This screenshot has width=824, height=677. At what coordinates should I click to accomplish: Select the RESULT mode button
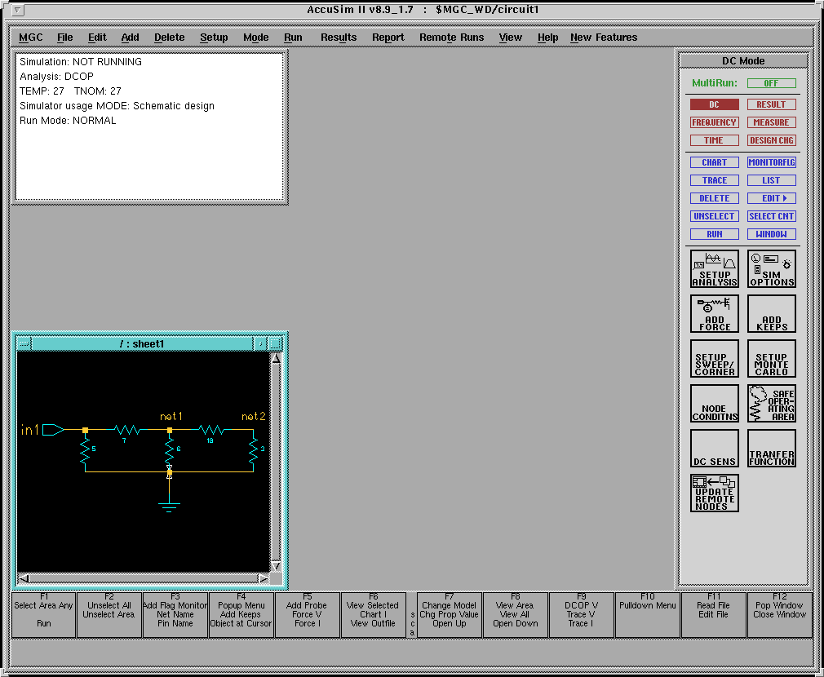[x=772, y=104]
